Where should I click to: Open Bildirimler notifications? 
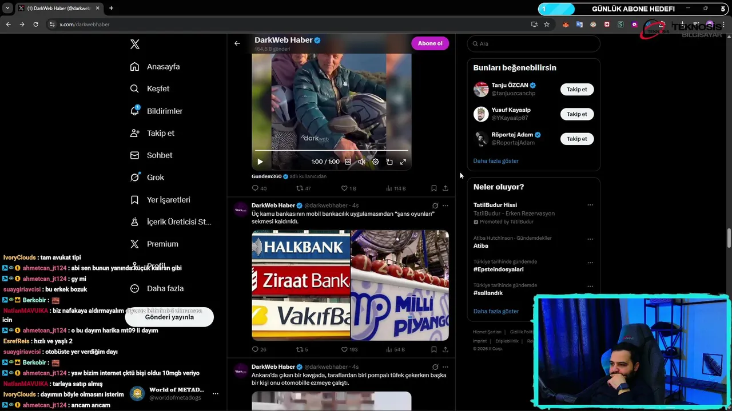tap(156, 111)
